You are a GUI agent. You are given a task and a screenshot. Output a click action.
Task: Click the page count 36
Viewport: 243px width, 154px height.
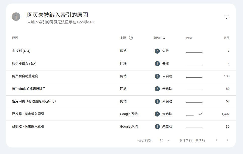(228, 126)
